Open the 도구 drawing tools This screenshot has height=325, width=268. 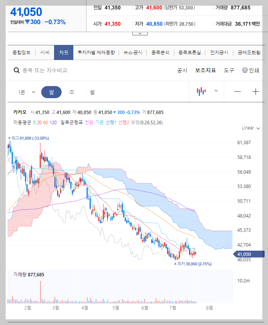228,70
